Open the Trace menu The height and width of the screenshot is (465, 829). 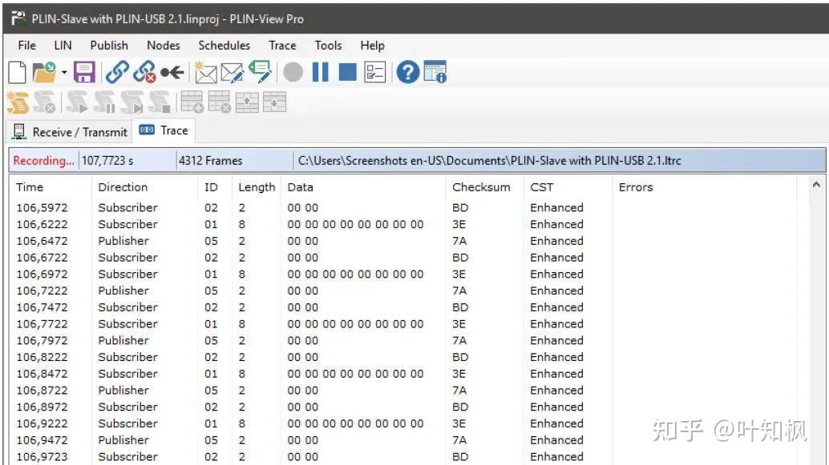tap(282, 46)
